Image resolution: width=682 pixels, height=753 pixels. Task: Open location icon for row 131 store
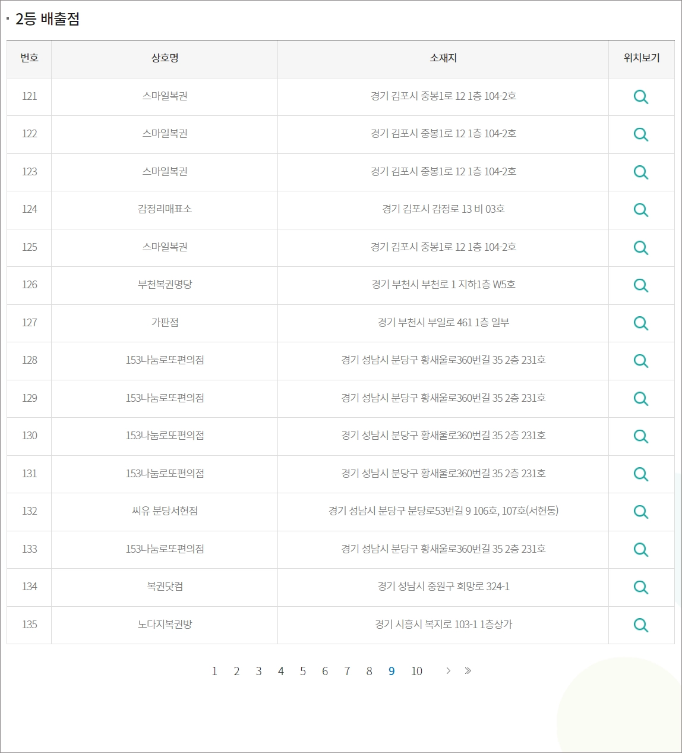point(641,474)
